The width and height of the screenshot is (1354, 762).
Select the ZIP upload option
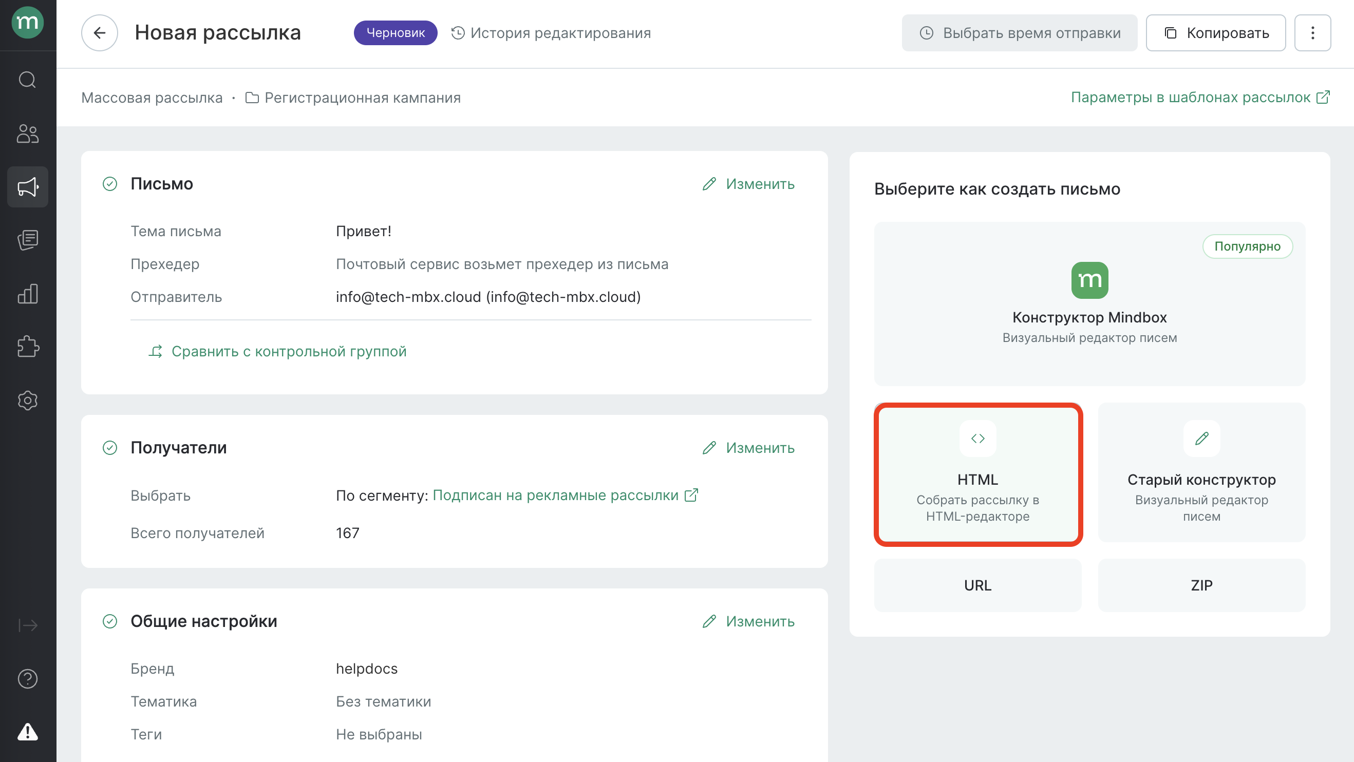click(1201, 585)
